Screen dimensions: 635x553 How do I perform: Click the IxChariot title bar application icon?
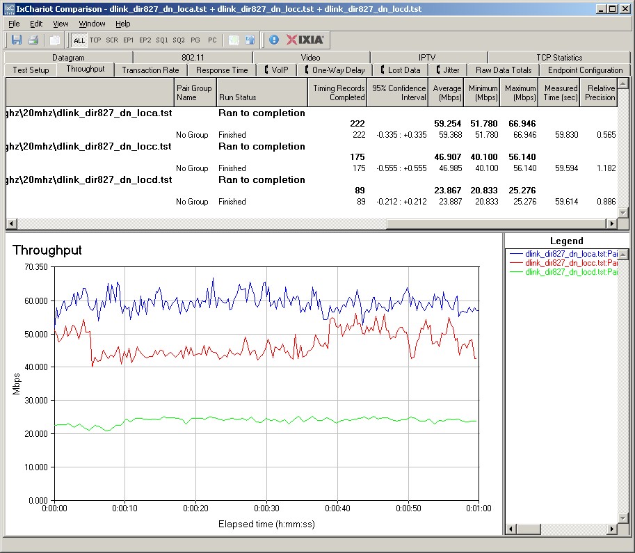pos(9,9)
